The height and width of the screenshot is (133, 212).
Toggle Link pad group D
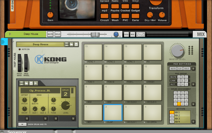click(x=179, y=81)
